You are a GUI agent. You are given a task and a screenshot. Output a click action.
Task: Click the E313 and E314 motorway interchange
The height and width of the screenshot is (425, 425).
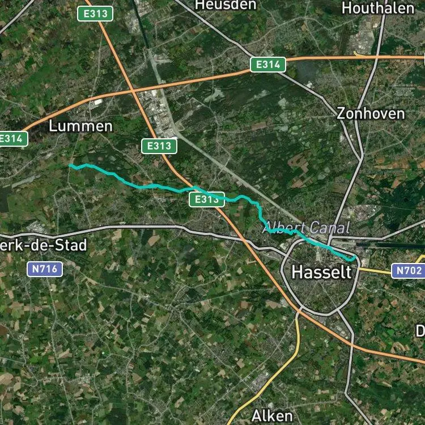132,91
